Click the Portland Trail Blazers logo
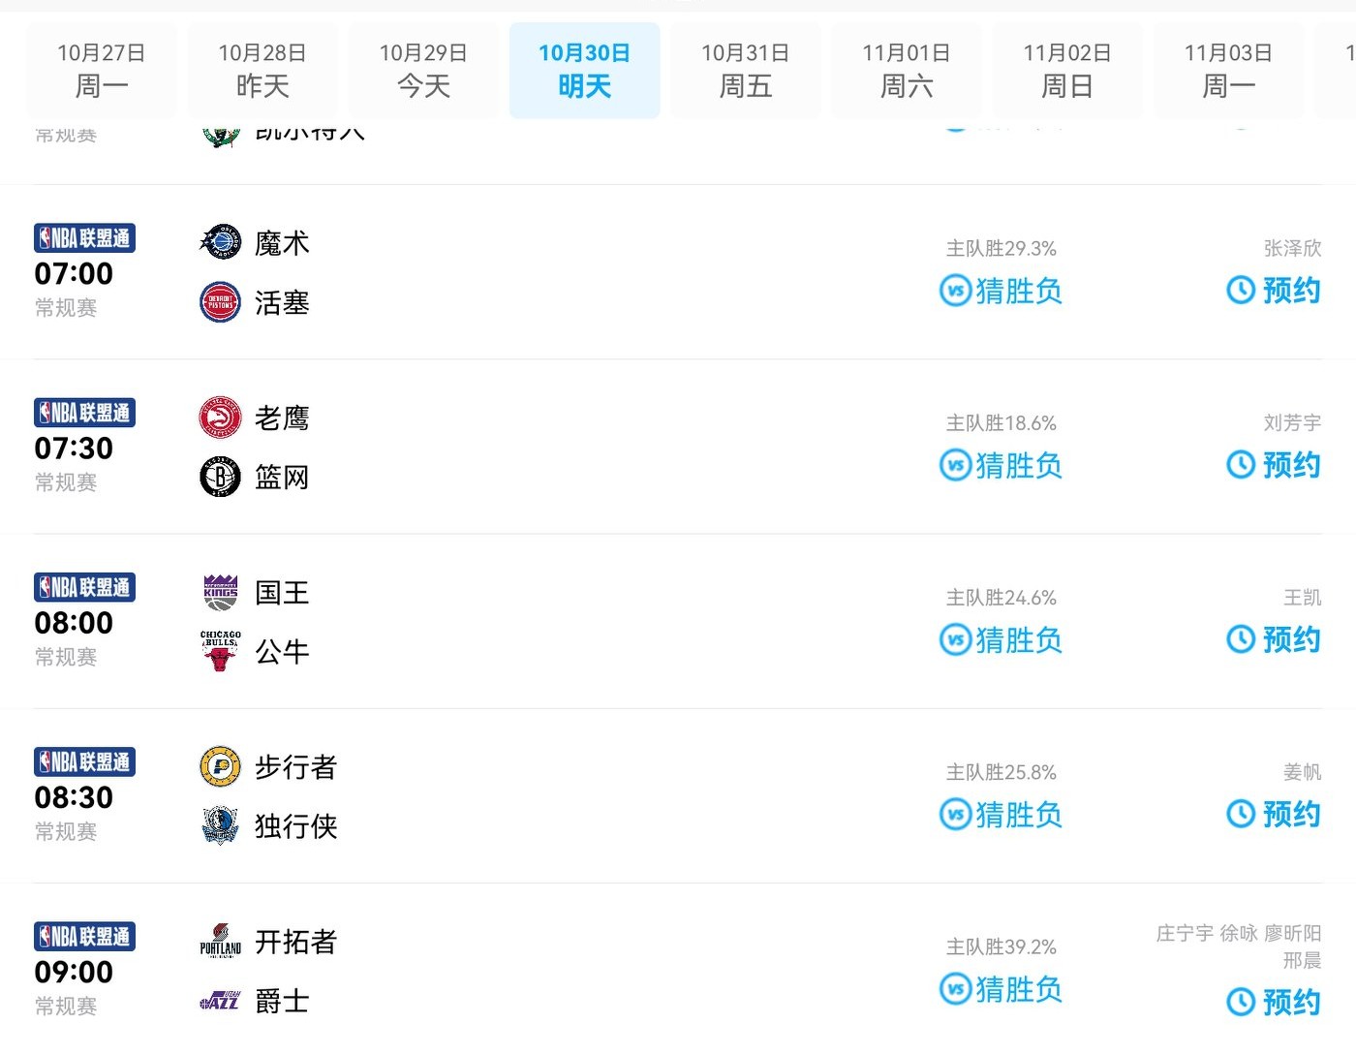The width and height of the screenshot is (1356, 1054). click(220, 942)
